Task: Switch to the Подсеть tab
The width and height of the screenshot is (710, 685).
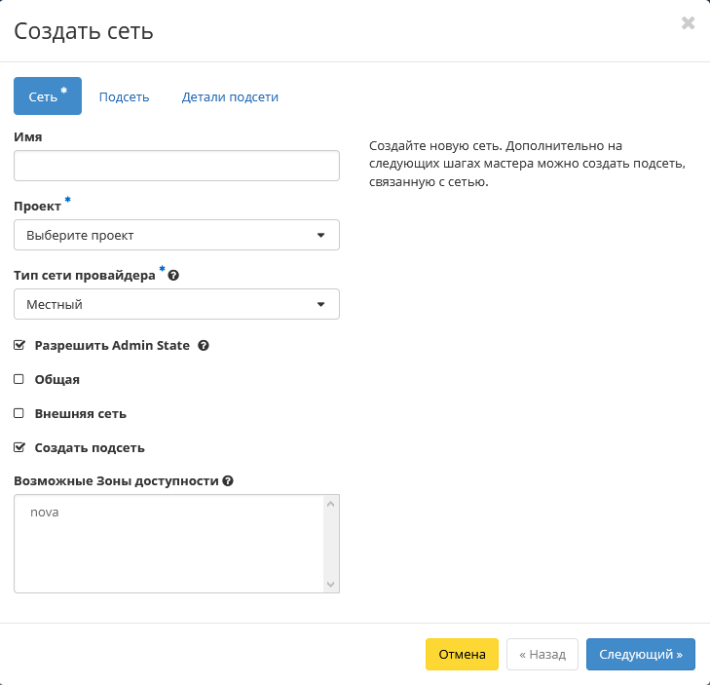Action: pos(124,96)
